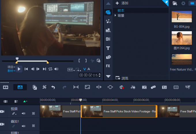Viewport: 196px width, 134px height.
Task: Jump to the end of clip
Action: [44, 69]
